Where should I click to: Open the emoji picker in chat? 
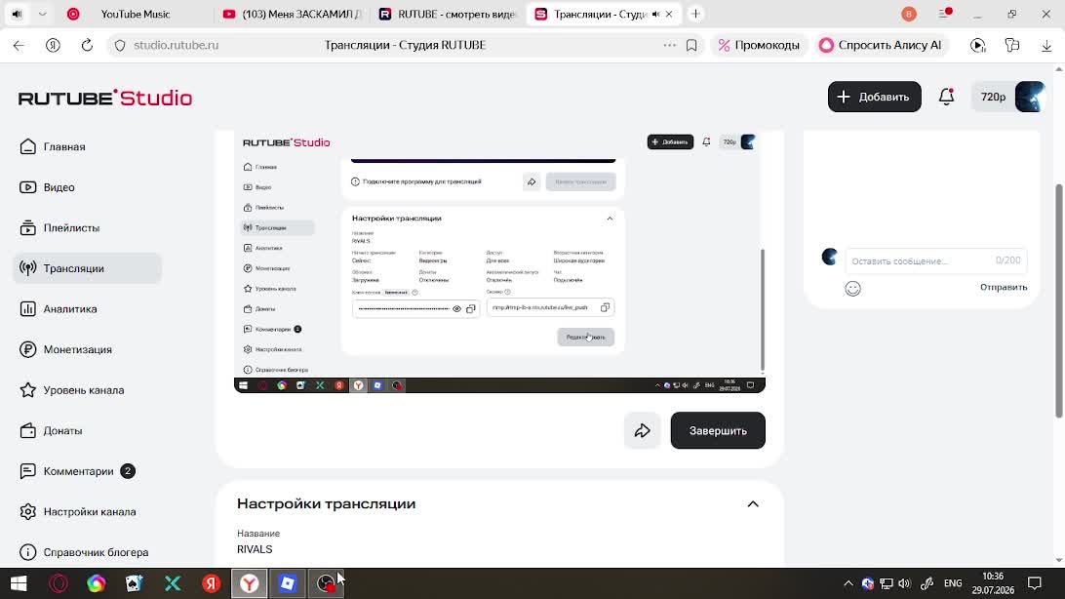(x=852, y=288)
